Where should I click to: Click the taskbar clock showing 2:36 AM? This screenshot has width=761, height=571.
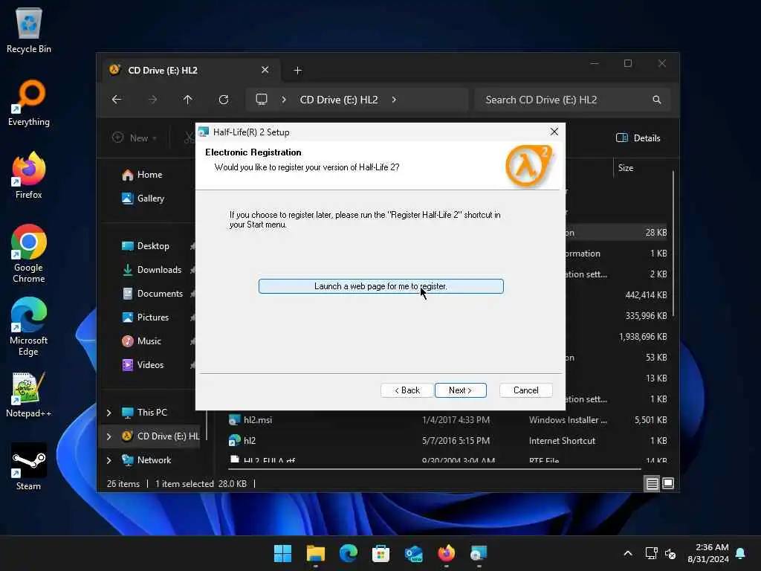(708, 553)
